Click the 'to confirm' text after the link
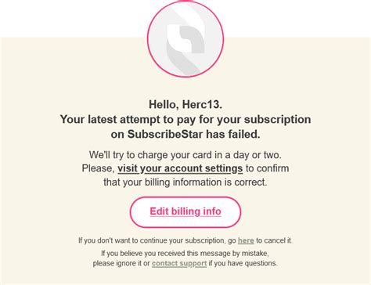This screenshot has width=371, height=285. [x=267, y=168]
